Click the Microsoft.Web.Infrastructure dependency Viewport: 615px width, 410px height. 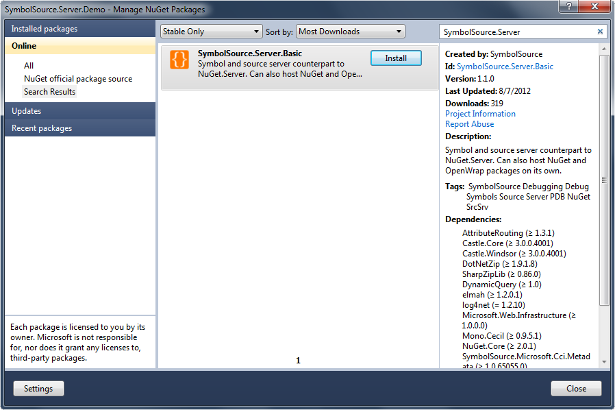(x=518, y=320)
